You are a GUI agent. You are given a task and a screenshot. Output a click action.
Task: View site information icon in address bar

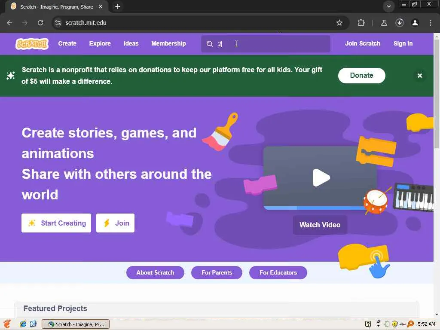pyautogui.click(x=58, y=23)
